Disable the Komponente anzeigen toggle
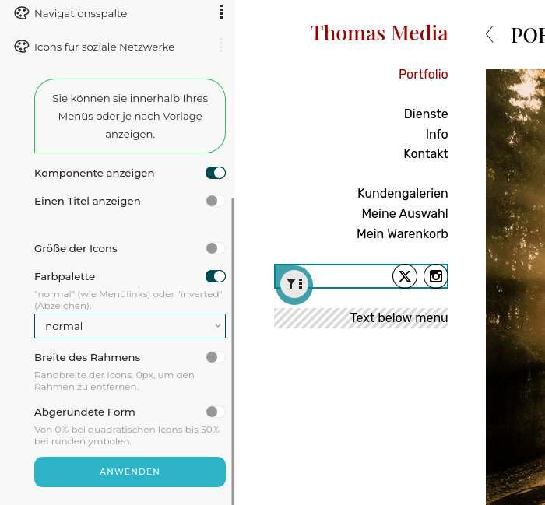 pyautogui.click(x=216, y=173)
